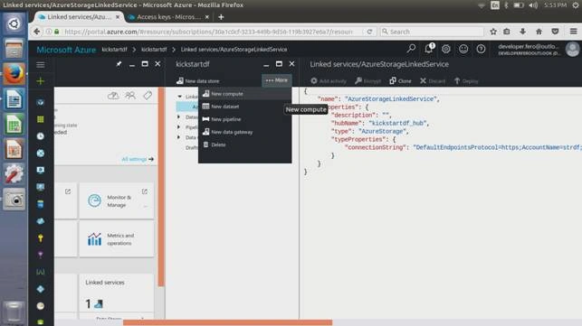Click the Firefox Search field
Screen dimensions: 582x326
pos(432,32)
